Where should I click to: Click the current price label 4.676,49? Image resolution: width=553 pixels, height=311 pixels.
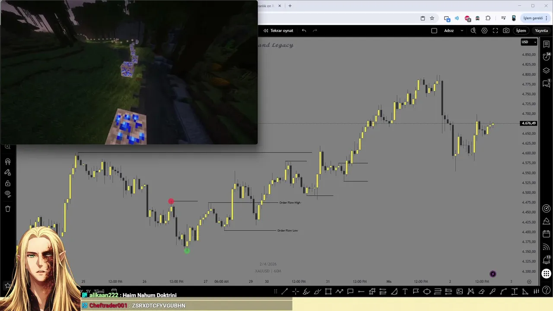[x=529, y=123]
